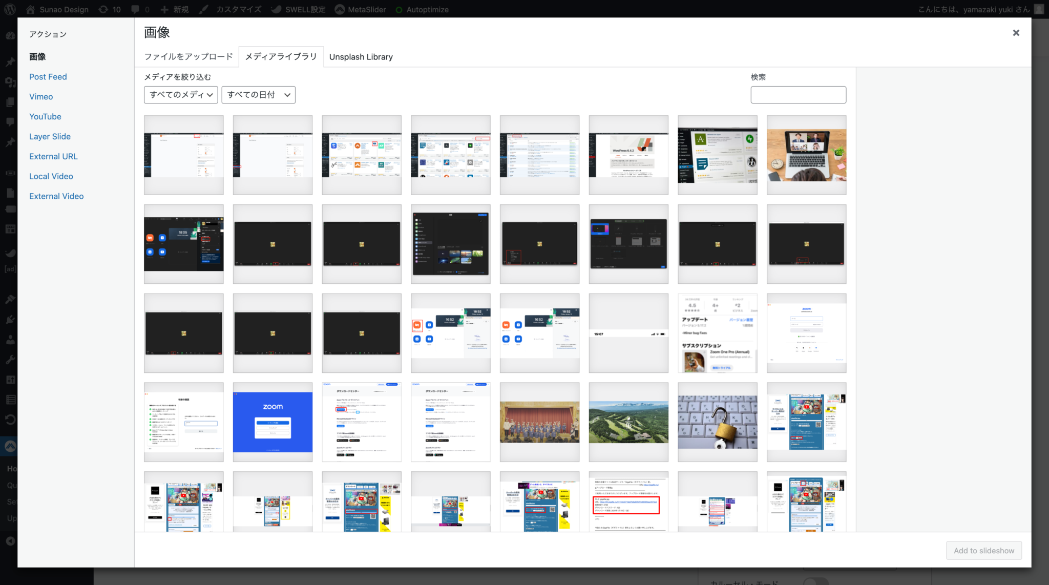
Task: Click the Autoptimize circle icon
Action: pyautogui.click(x=399, y=9)
